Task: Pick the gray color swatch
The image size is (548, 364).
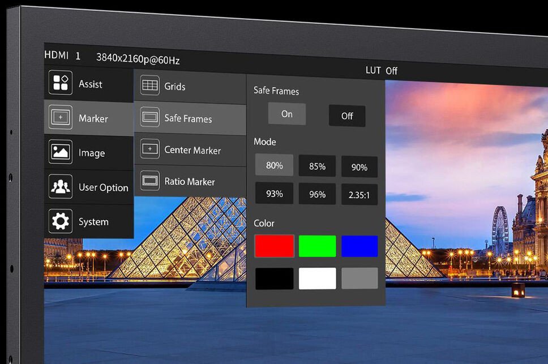Action: point(359,278)
